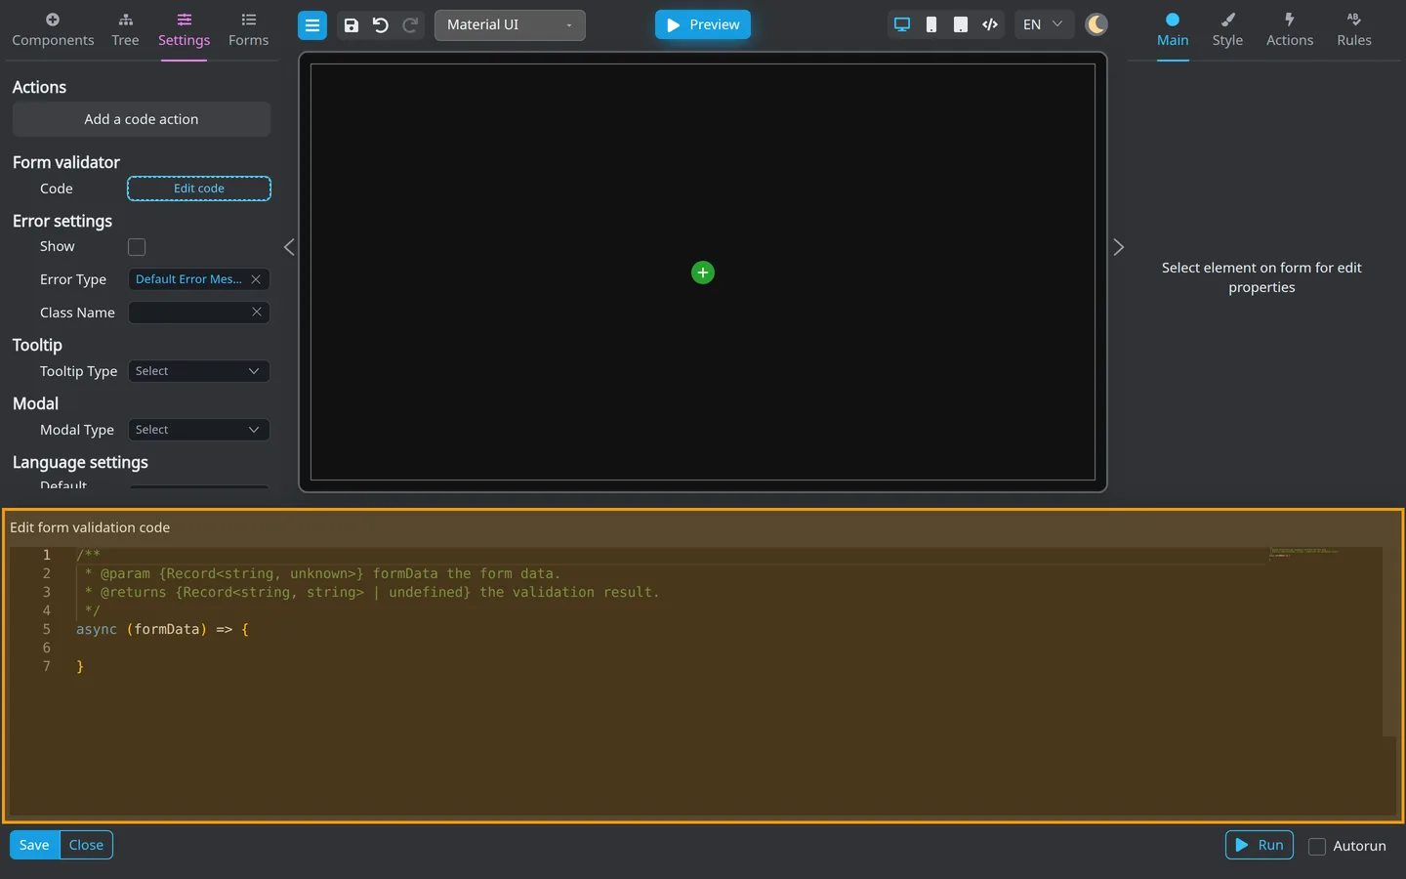Click the Edit form validation code title

pyautogui.click(x=90, y=527)
